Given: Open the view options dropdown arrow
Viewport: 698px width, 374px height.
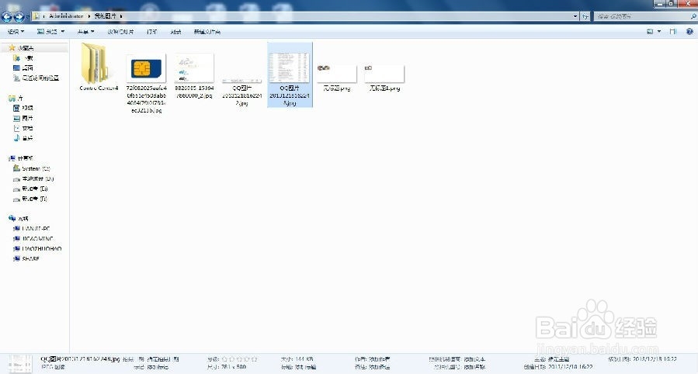Looking at the screenshot, I should 659,32.
